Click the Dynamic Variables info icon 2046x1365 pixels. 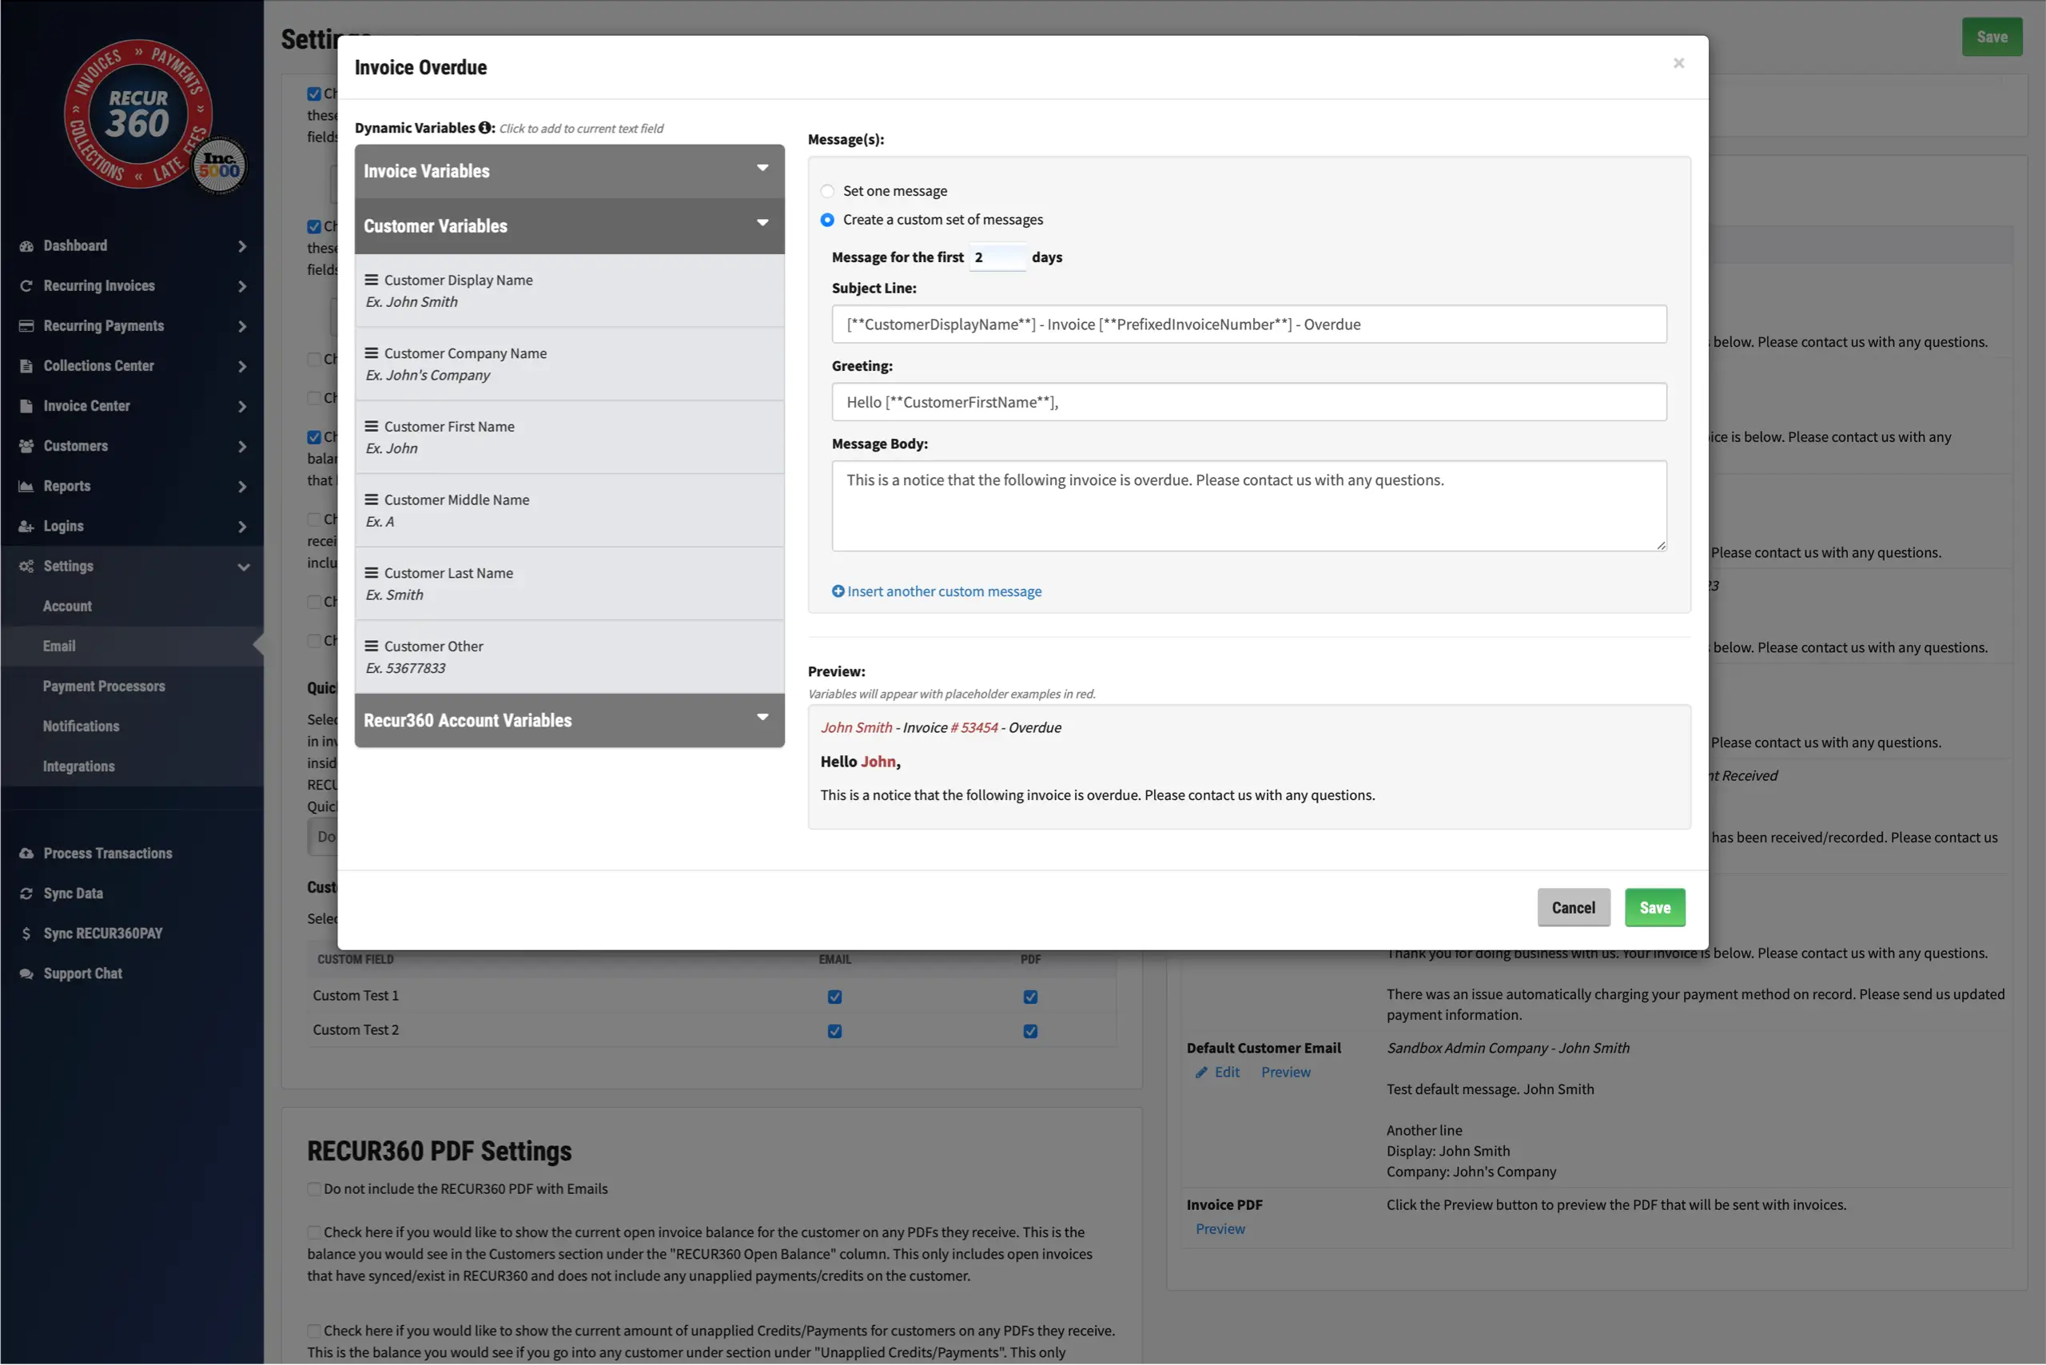point(484,128)
